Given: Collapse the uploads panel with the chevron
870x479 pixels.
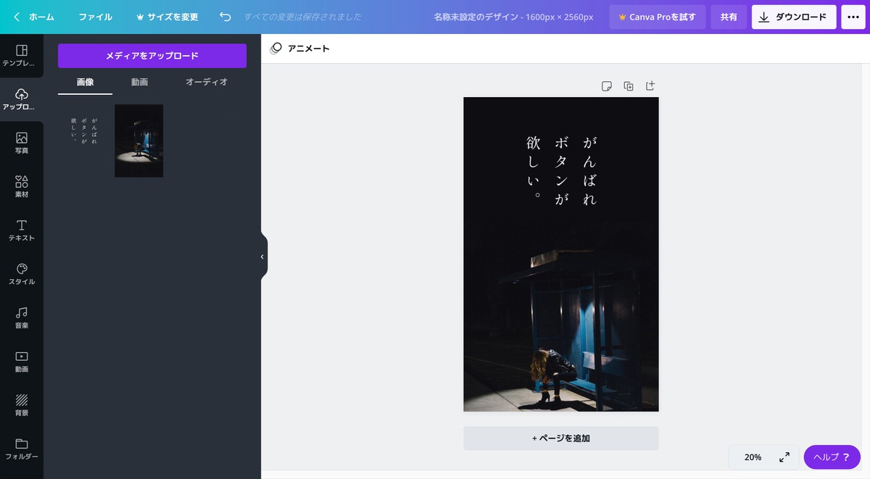Looking at the screenshot, I should (262, 257).
